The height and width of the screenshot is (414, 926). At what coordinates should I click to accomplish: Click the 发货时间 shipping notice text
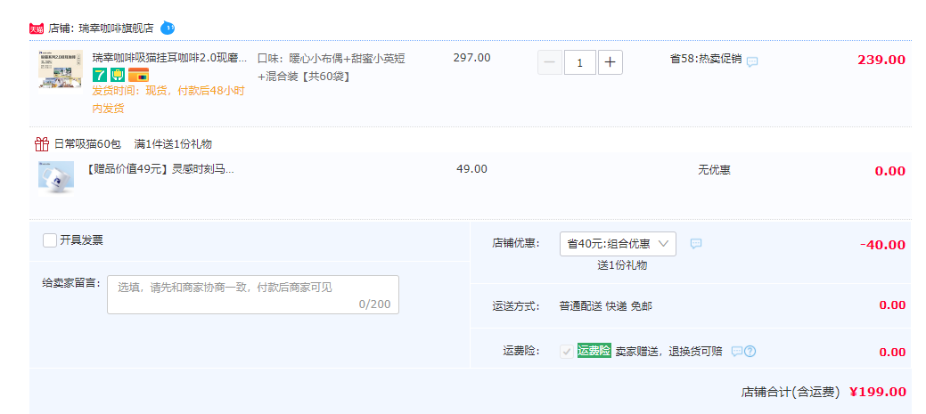coord(168,100)
